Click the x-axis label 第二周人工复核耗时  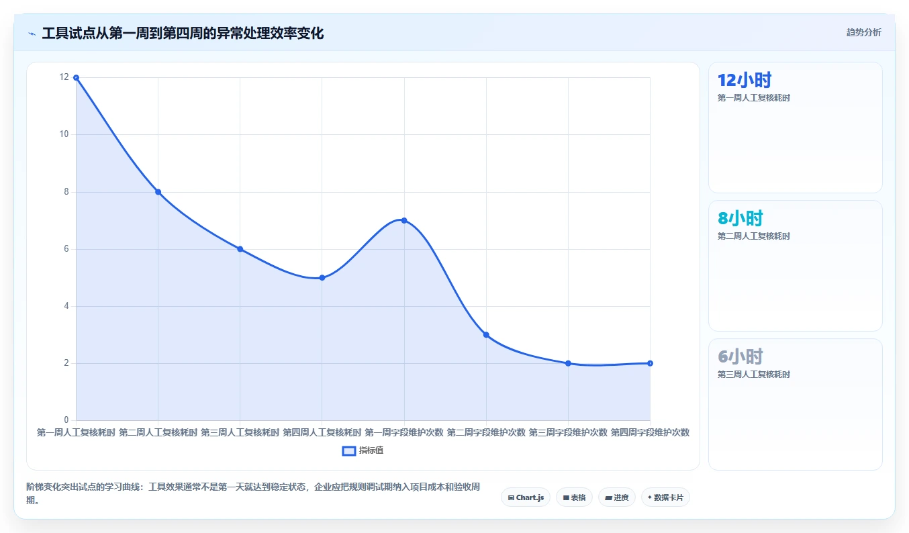(158, 432)
